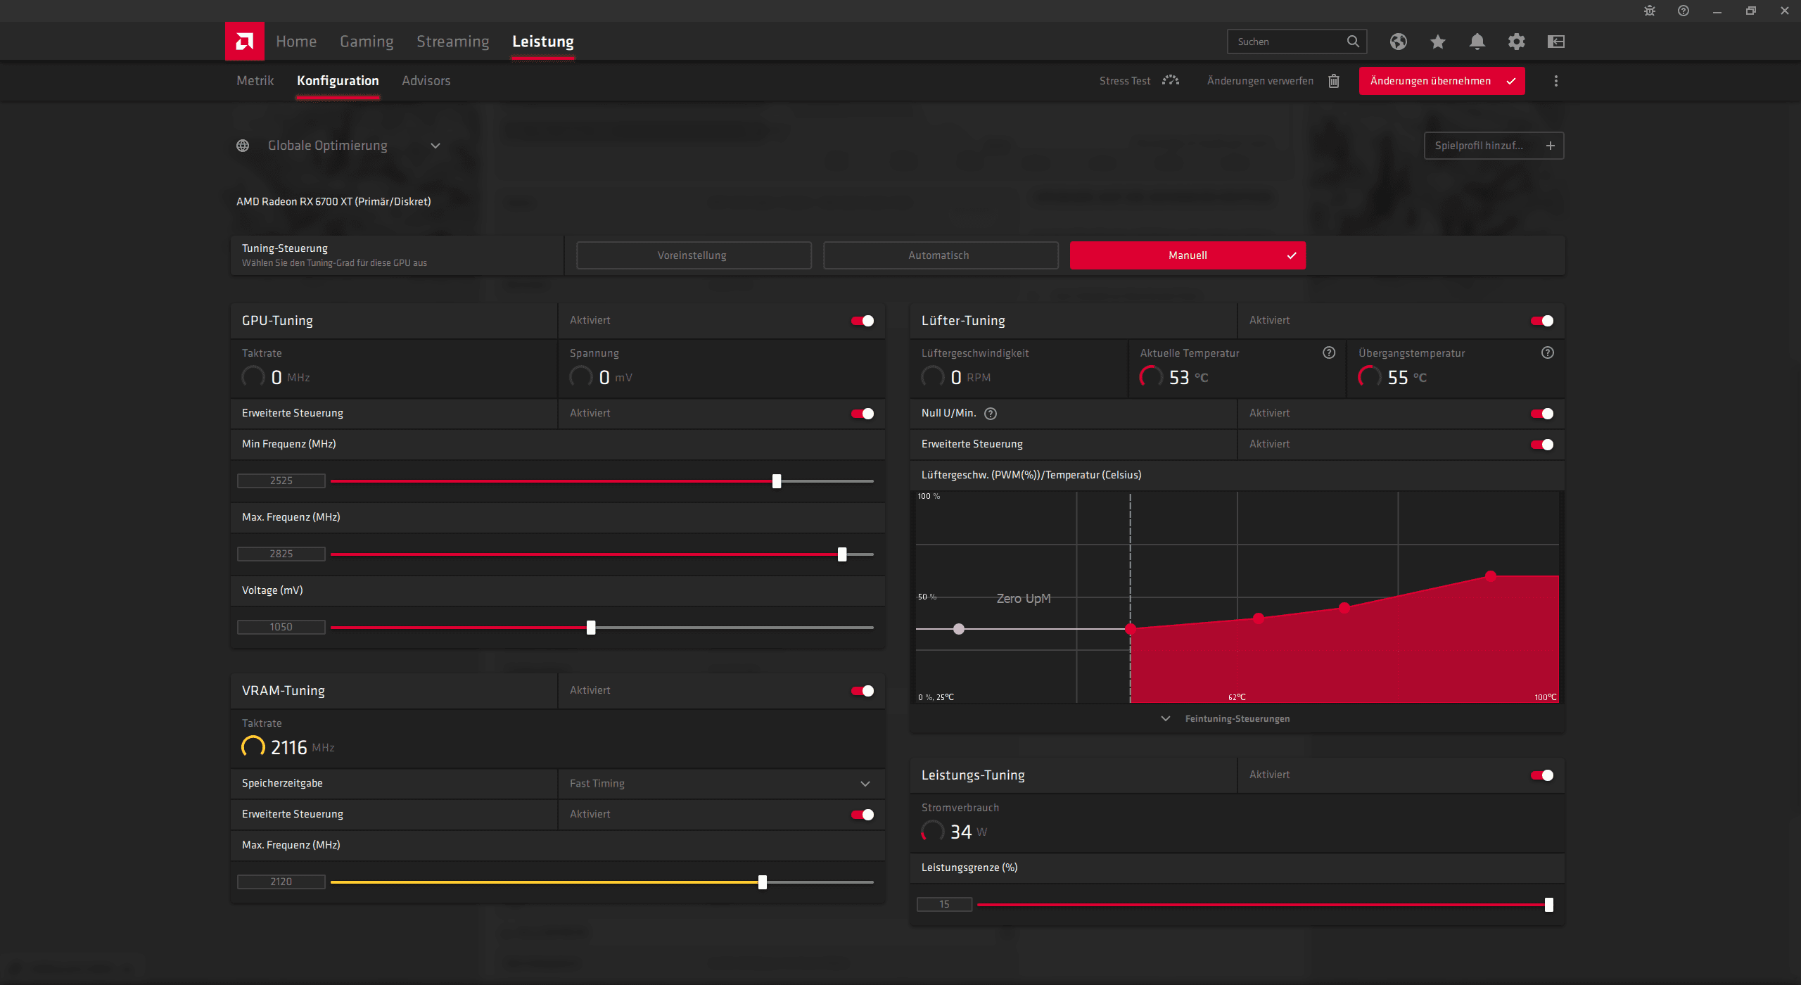Click the bug report icon

tap(1650, 11)
